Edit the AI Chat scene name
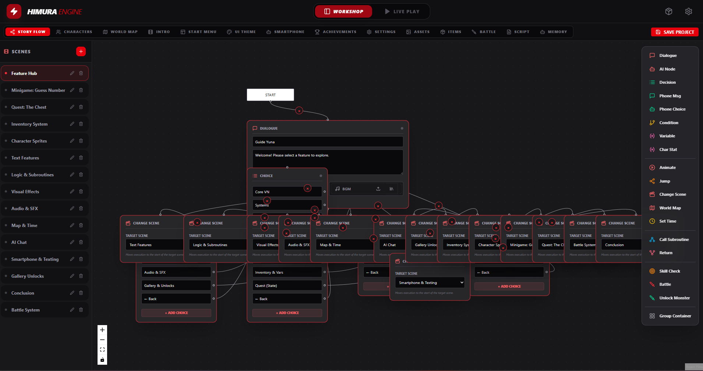This screenshot has height=371, width=703. pos(72,242)
